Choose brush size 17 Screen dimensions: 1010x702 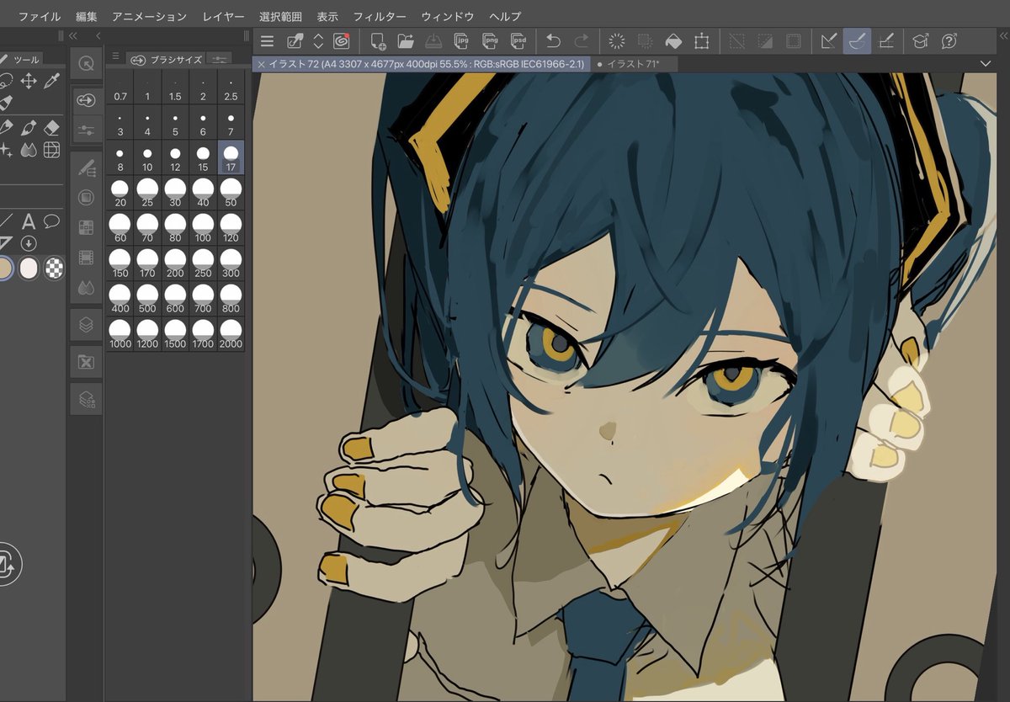click(x=231, y=157)
